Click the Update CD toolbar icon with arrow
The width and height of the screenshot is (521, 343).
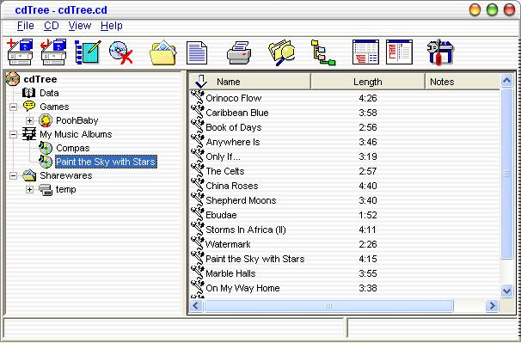point(53,52)
